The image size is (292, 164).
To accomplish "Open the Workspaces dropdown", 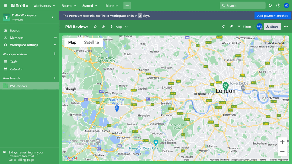I will click(x=44, y=5).
